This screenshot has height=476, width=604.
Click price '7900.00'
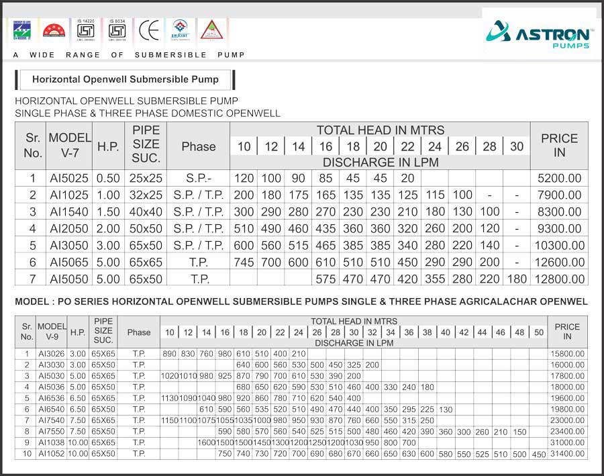pos(559,195)
